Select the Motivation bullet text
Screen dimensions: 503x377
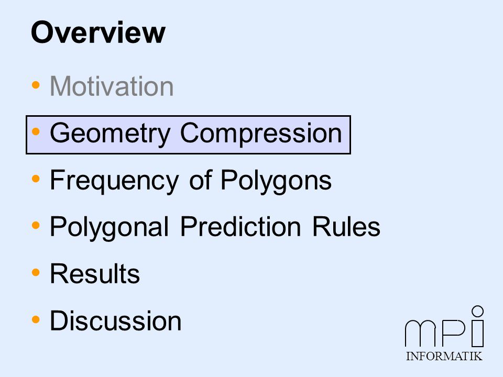(112, 86)
